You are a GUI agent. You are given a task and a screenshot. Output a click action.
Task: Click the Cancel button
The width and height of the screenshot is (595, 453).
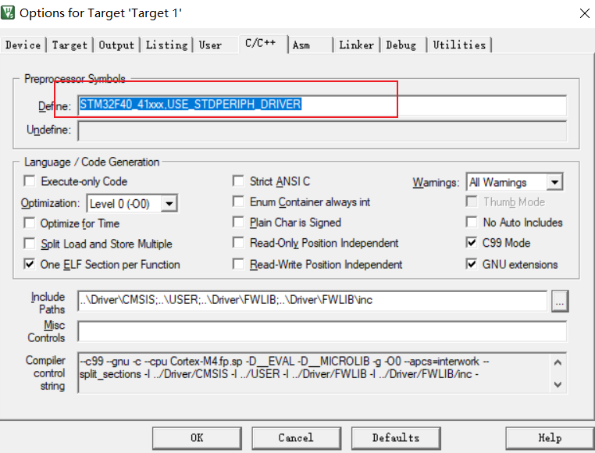tap(296, 438)
